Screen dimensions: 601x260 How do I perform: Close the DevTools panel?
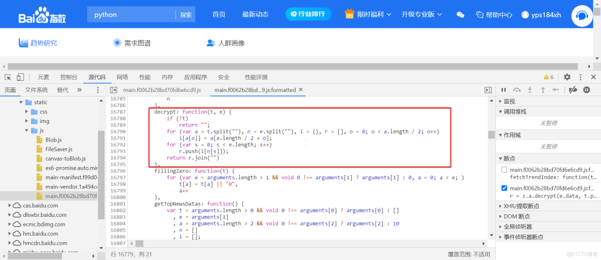[593, 77]
